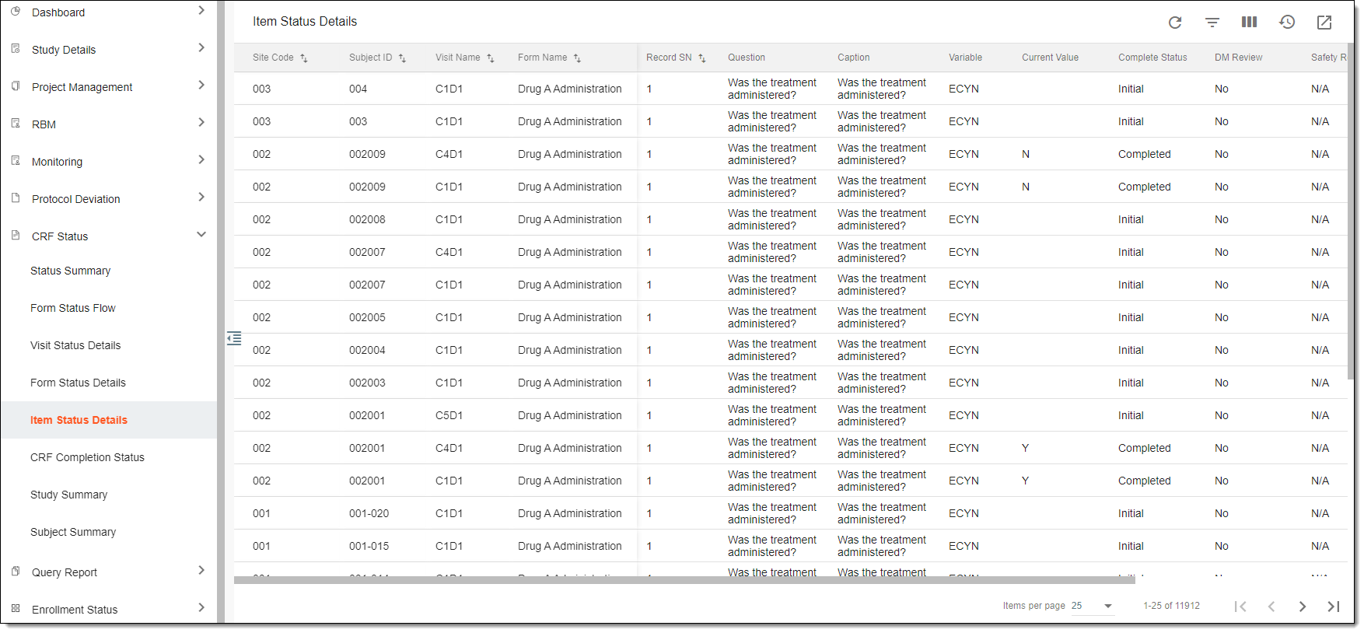The height and width of the screenshot is (633, 1364).
Task: Click the Study Details sidebar icon
Action: click(x=16, y=48)
